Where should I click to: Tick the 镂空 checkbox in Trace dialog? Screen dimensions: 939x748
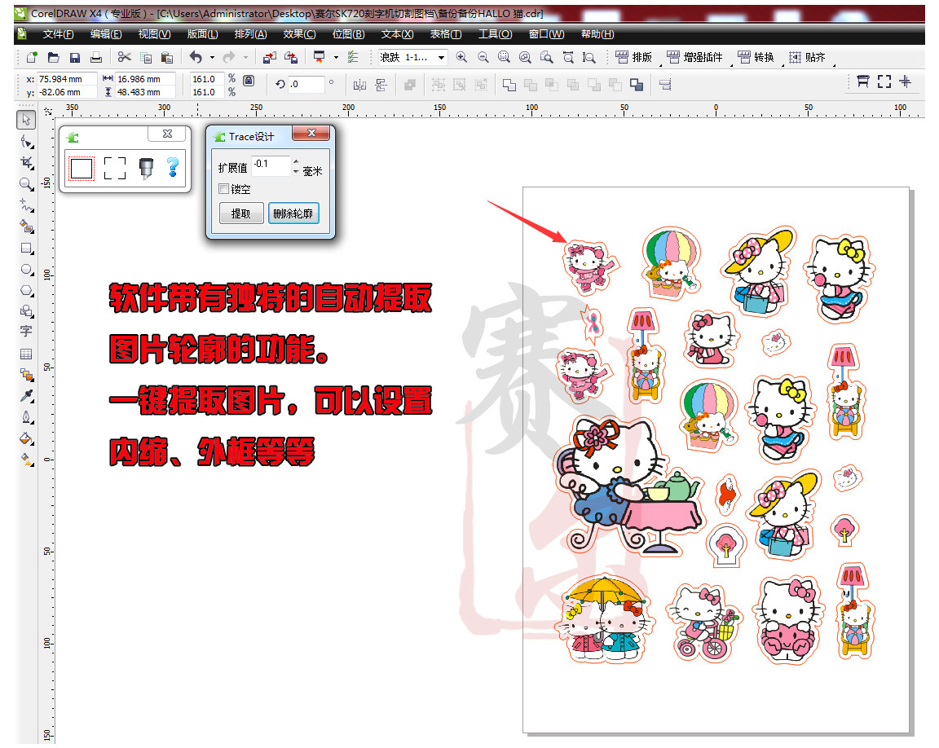pyautogui.click(x=224, y=189)
